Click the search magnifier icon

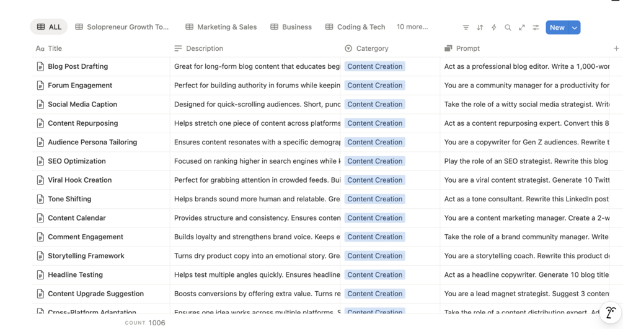coord(508,27)
